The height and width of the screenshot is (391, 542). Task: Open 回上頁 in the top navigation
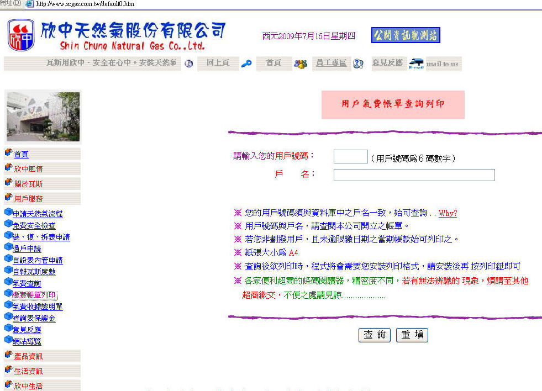[x=218, y=63]
